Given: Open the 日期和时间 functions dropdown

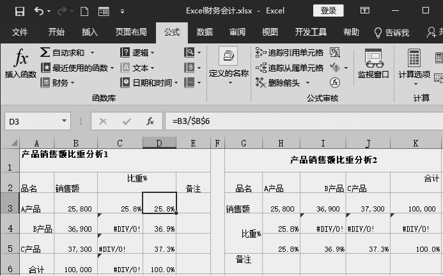Looking at the screenshot, I should click(149, 83).
